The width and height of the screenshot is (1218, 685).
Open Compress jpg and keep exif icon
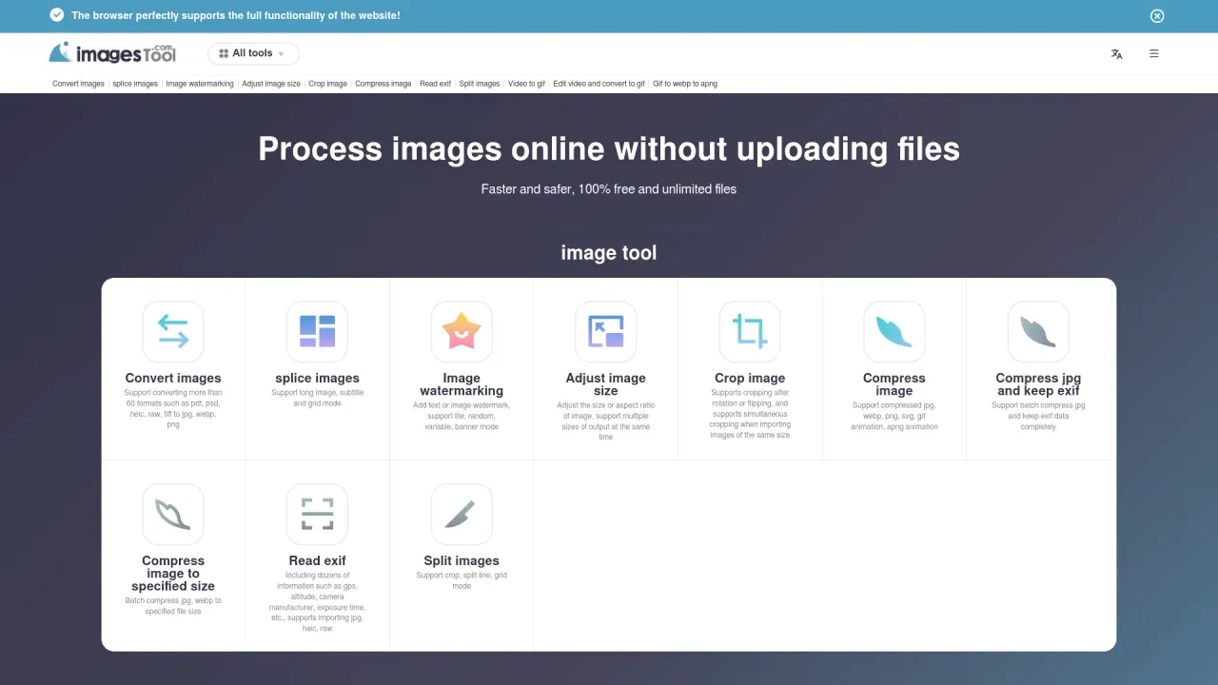point(1038,331)
